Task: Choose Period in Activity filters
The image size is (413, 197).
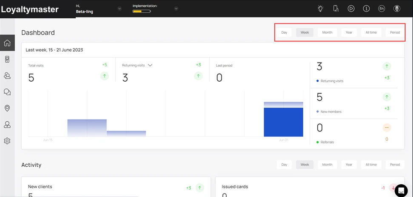Action: [x=395, y=165]
